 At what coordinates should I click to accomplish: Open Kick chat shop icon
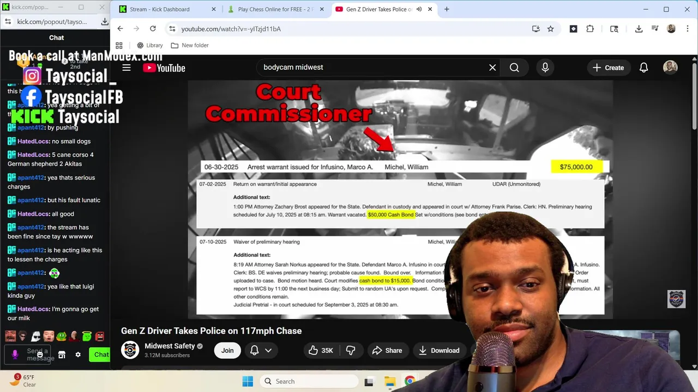pyautogui.click(x=62, y=354)
